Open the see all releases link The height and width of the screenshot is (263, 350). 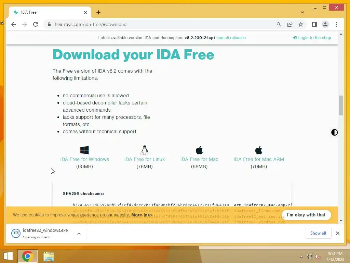coord(231,38)
